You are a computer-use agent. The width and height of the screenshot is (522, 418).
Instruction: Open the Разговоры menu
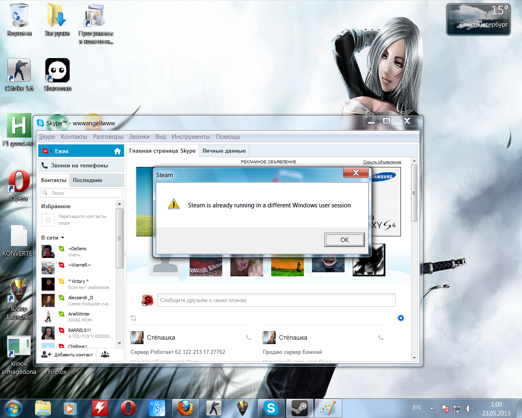coord(108,137)
